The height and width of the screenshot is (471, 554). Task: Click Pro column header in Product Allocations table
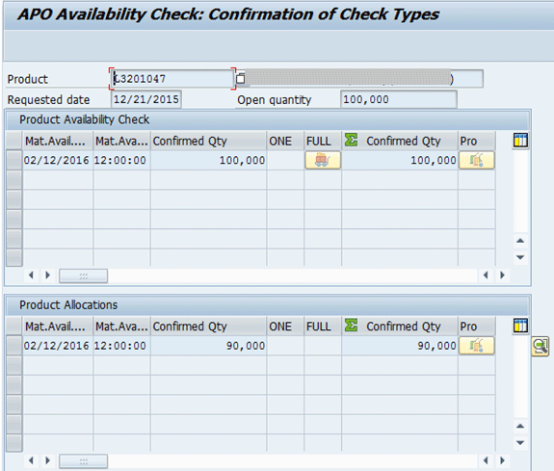(476, 327)
